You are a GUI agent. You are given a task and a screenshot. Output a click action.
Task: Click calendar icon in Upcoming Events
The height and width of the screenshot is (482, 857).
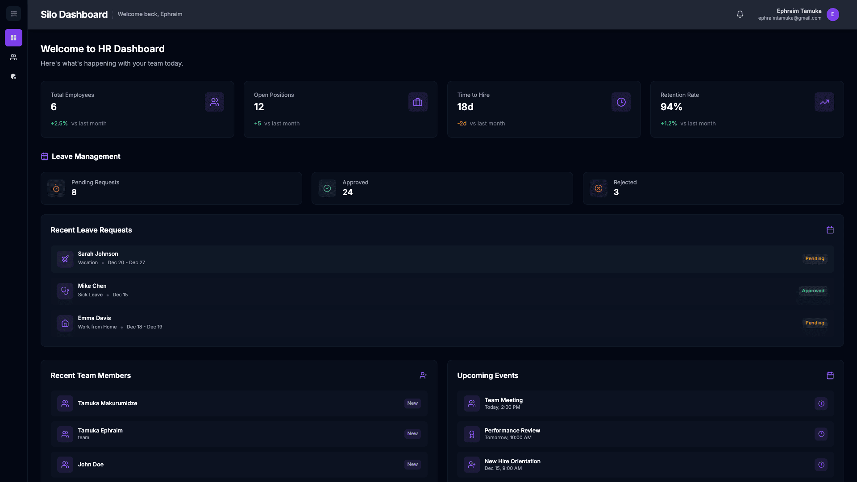830,375
